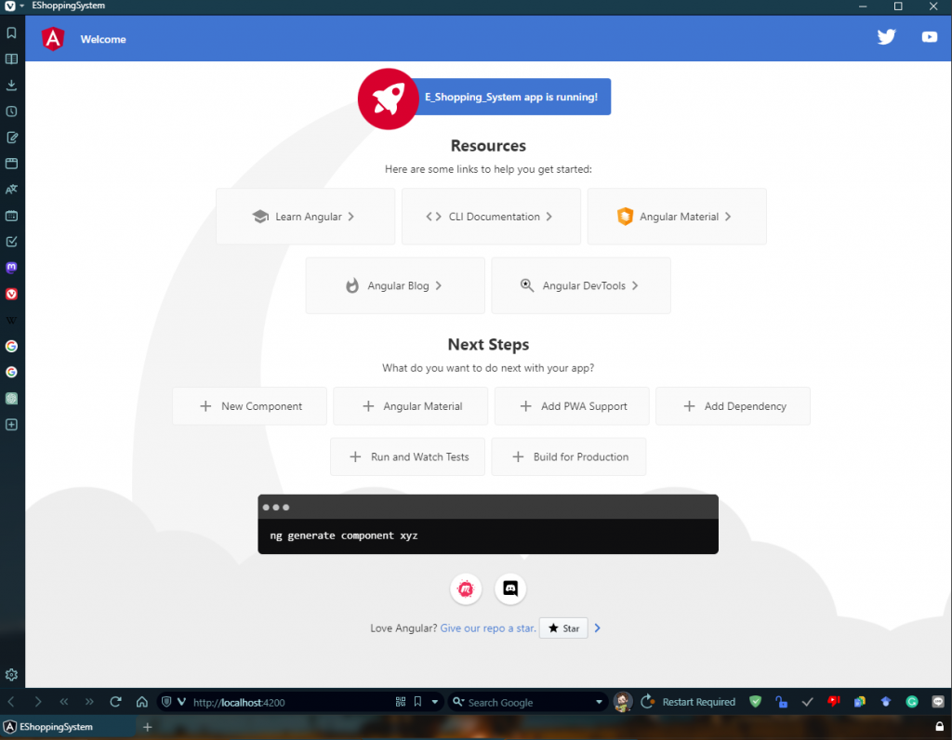Image resolution: width=952 pixels, height=740 pixels.
Task: Select Angular Material under Next Steps
Action: click(x=410, y=406)
